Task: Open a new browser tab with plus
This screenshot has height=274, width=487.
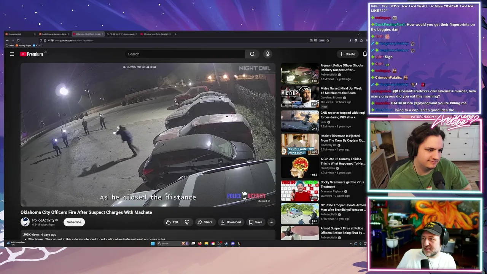Action: click(175, 34)
